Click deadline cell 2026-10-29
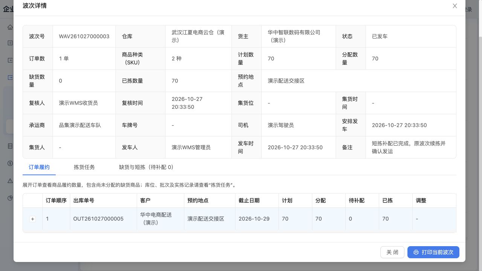482x271 pixels. (x=254, y=219)
